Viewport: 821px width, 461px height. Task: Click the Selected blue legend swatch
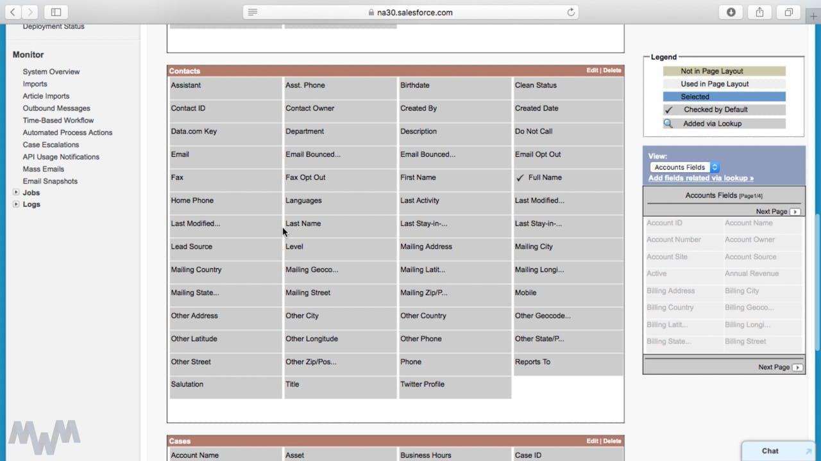tap(724, 97)
